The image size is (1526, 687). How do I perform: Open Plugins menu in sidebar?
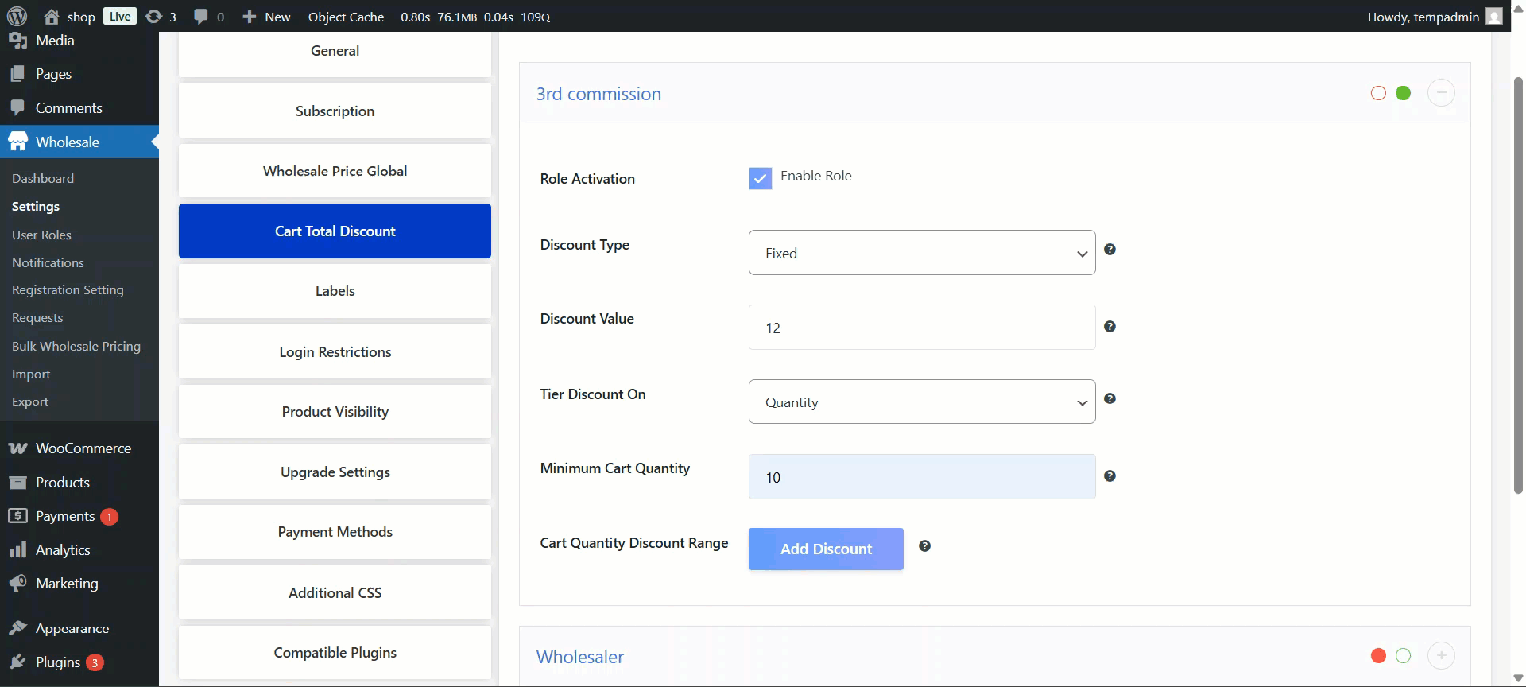(79, 662)
